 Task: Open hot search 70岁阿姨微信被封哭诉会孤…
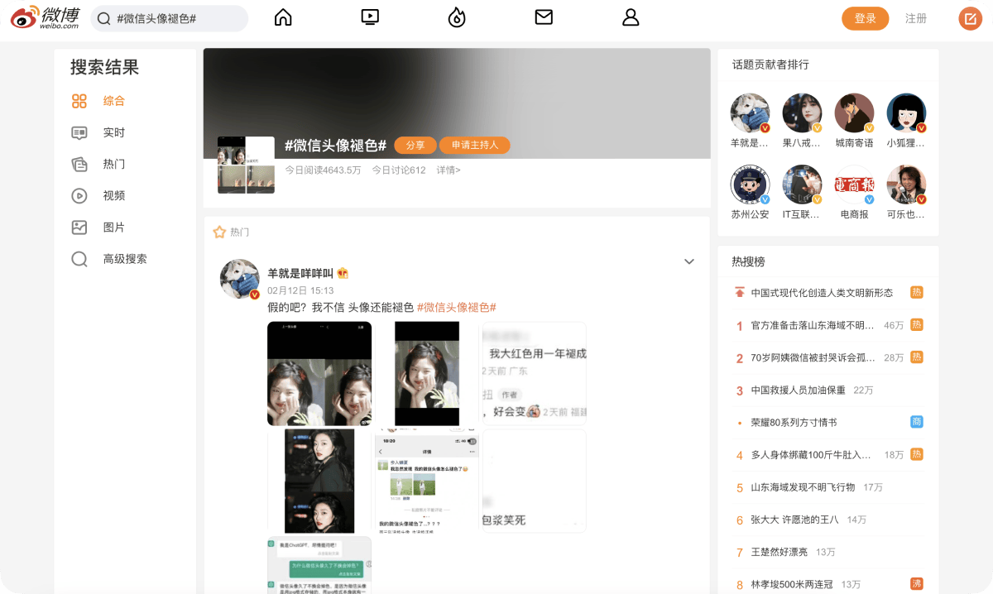[812, 357]
